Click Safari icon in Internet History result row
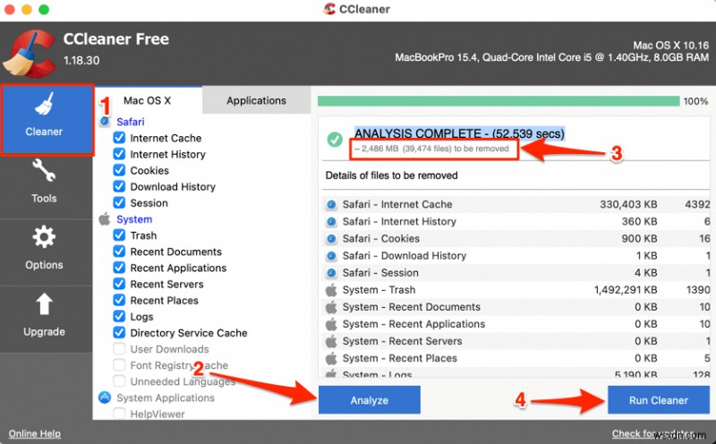 click(331, 221)
